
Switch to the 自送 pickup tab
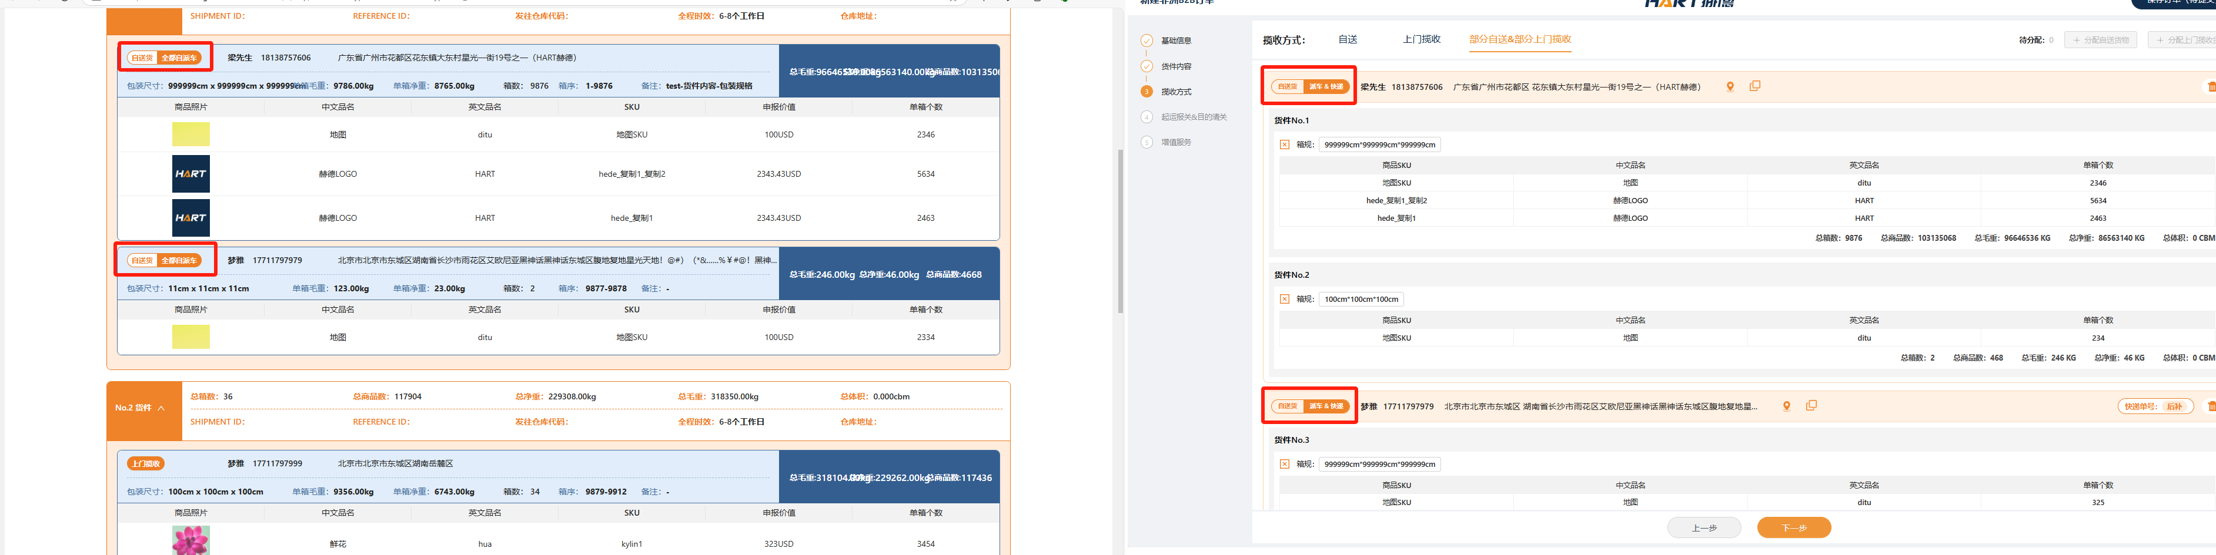coord(1347,39)
